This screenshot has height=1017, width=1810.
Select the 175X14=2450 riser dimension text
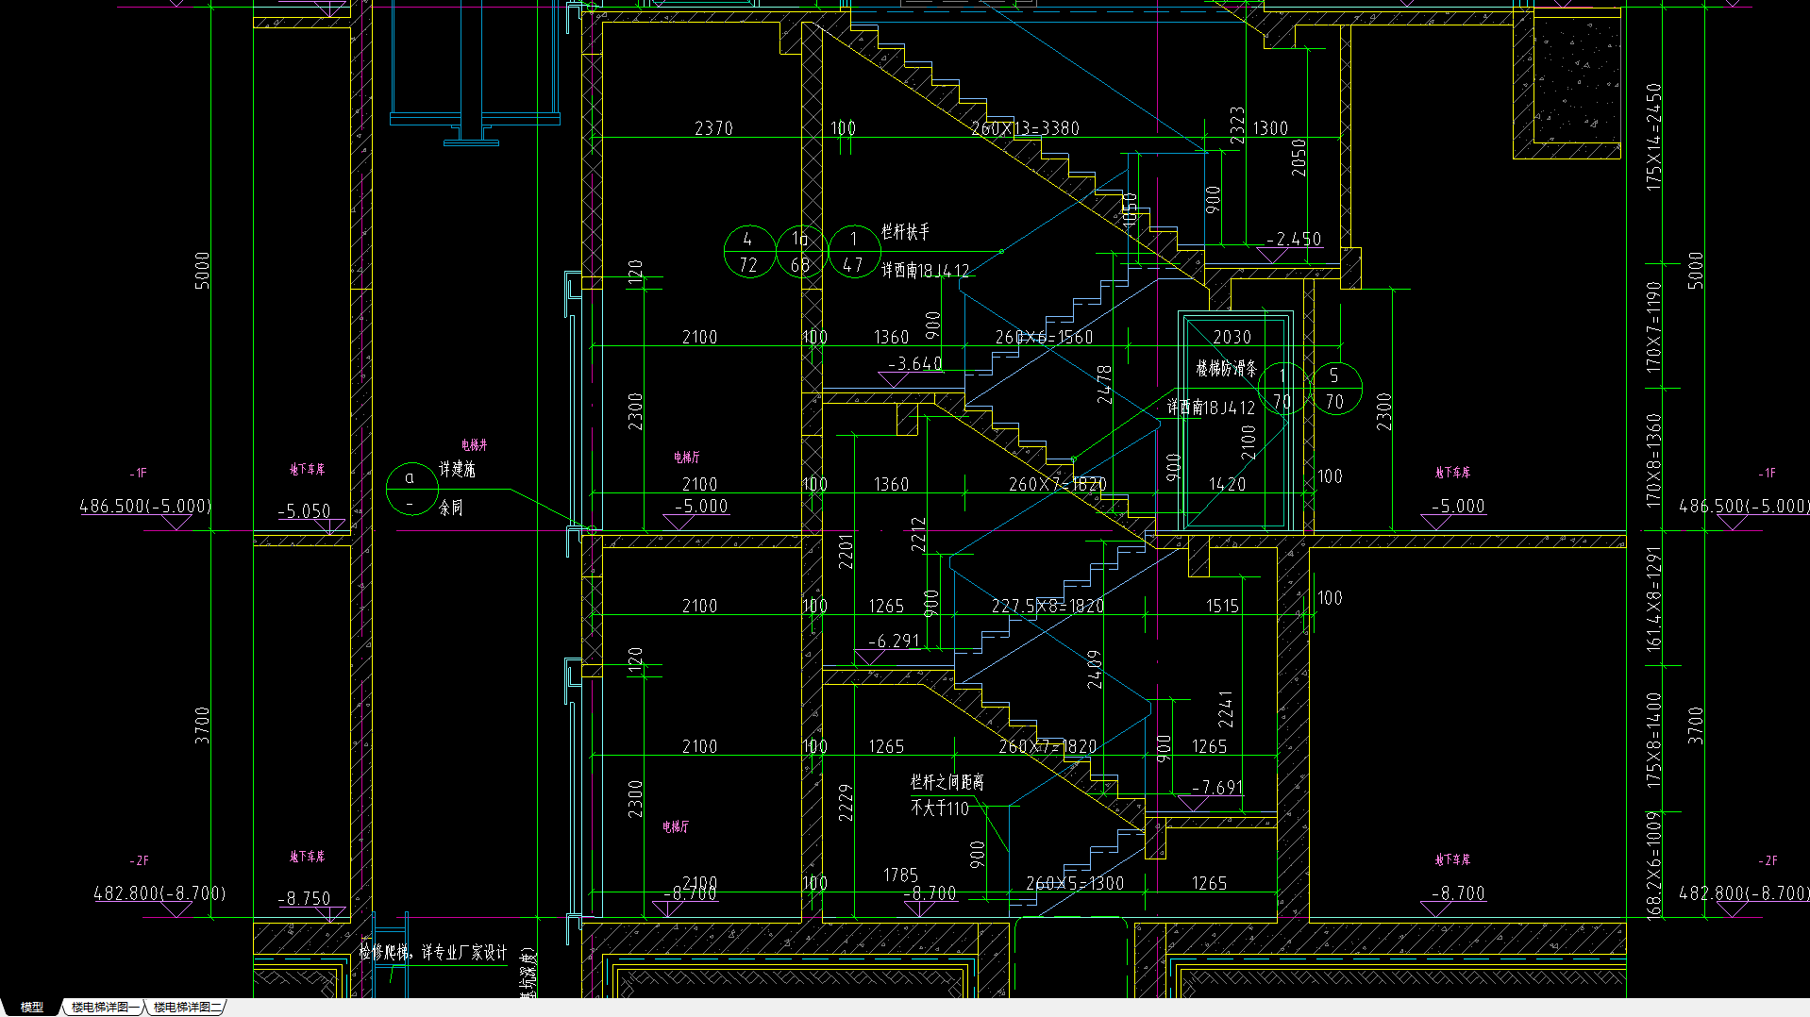tap(1654, 138)
